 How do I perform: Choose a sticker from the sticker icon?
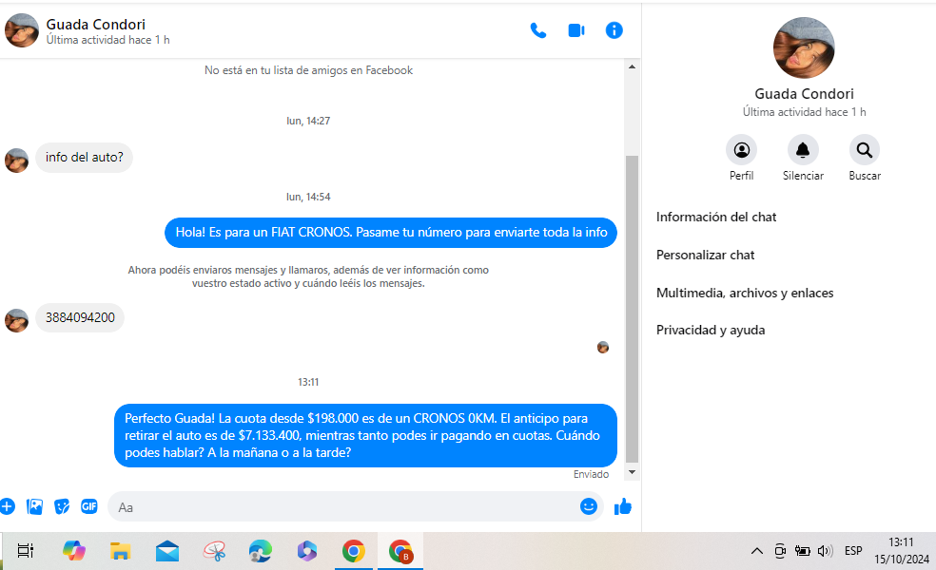click(x=62, y=506)
